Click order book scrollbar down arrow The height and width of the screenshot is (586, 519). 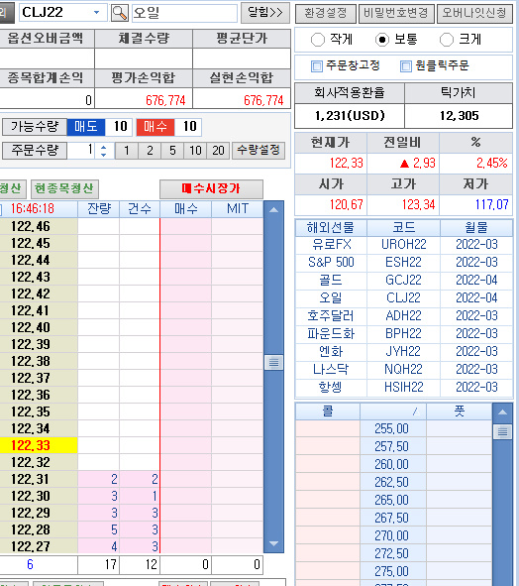(273, 543)
